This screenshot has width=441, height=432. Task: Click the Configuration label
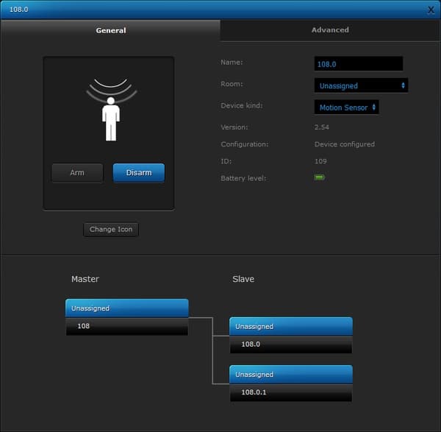pyautogui.click(x=245, y=144)
